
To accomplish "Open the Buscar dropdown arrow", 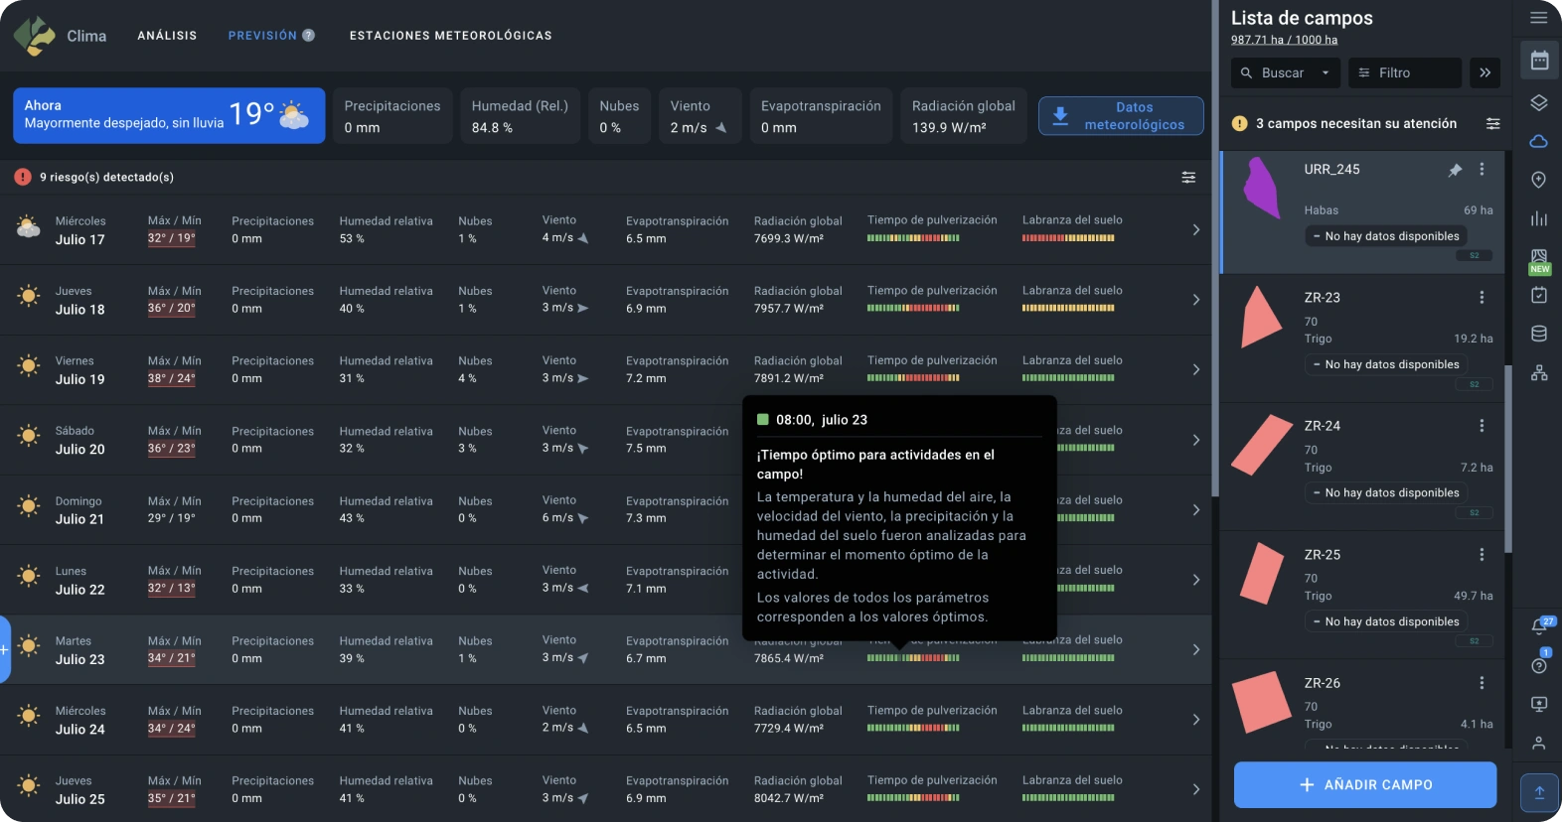I will point(1325,73).
